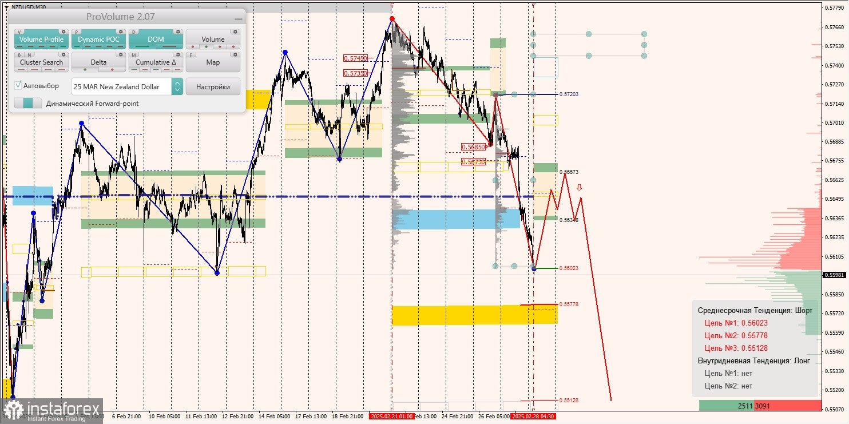Click the F hotkey tab on Map
The height and width of the screenshot is (424, 849).
click(x=191, y=55)
